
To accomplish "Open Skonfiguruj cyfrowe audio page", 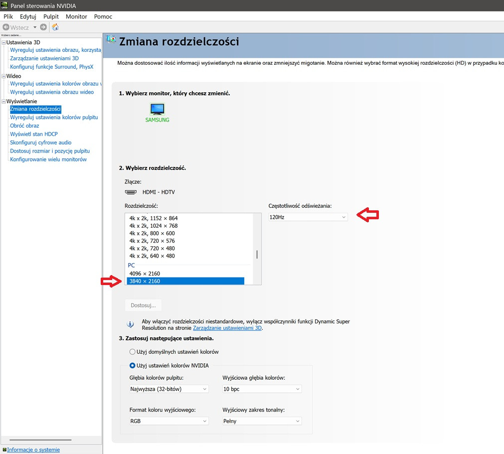I will [41, 143].
